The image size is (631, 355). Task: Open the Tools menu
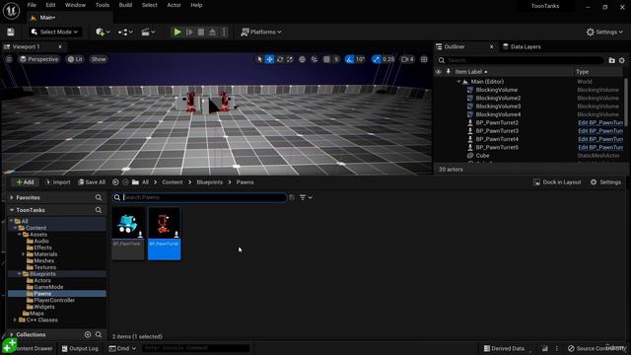[x=103, y=5]
